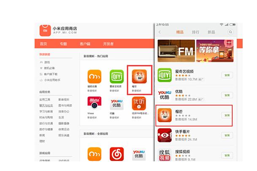Screen dimensions: 257x171
Task: Tap the 榴芒 icon in the phone list
Action: pyautogui.click(x=165, y=115)
